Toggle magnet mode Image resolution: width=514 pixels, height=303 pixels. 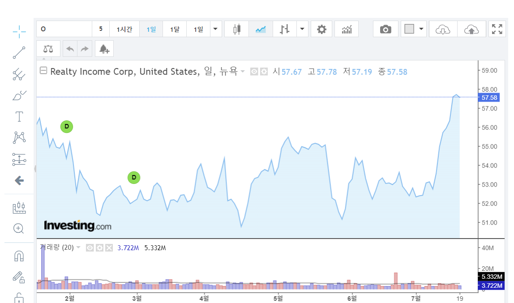19,256
